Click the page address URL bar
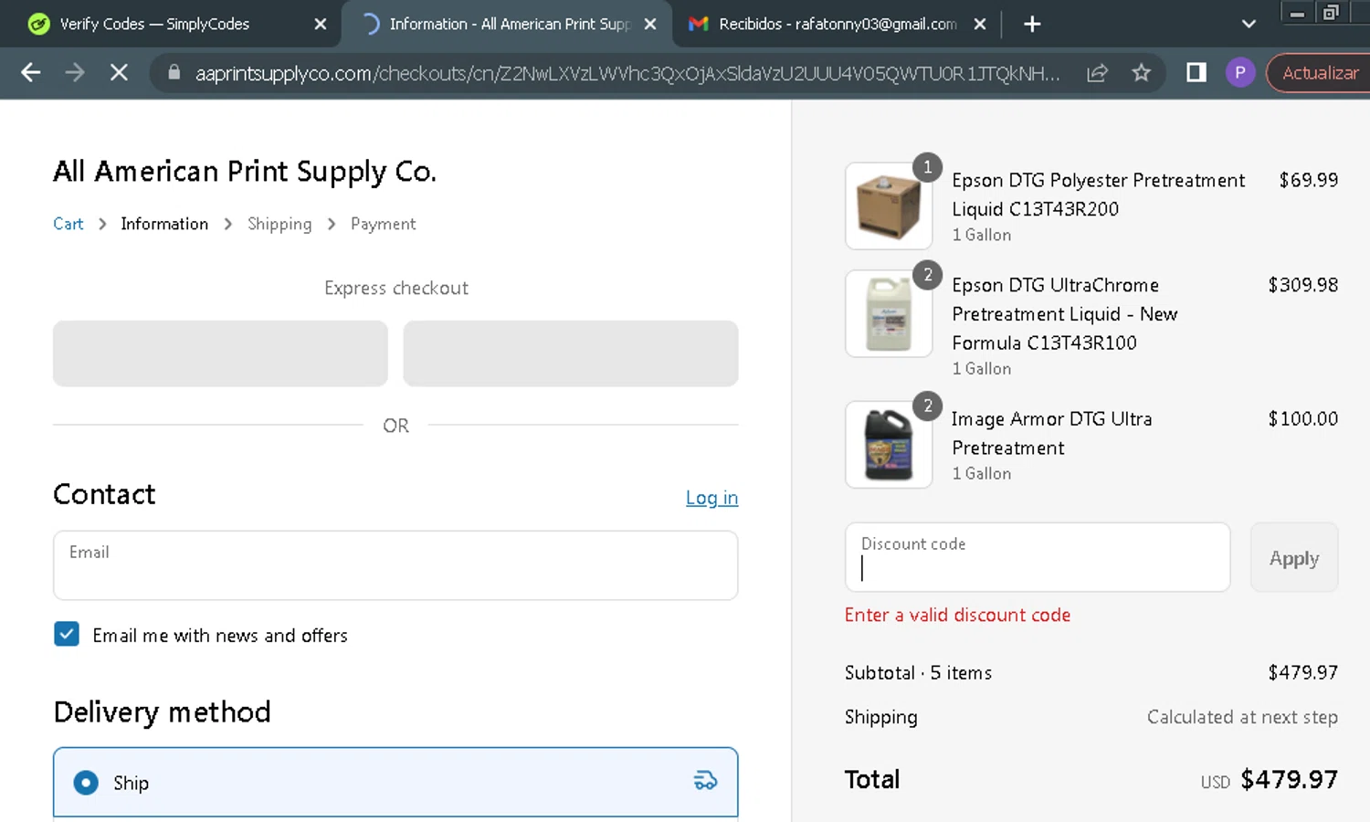The width and height of the screenshot is (1370, 822). (627, 73)
